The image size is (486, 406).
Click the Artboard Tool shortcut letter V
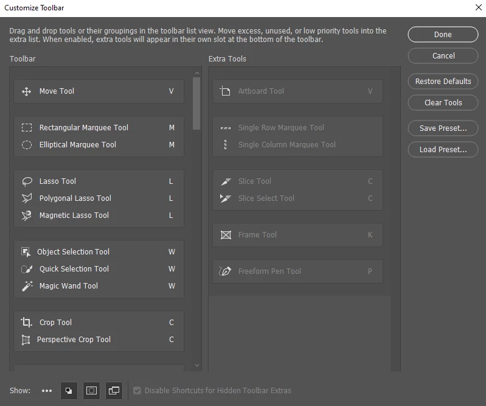[x=370, y=91]
